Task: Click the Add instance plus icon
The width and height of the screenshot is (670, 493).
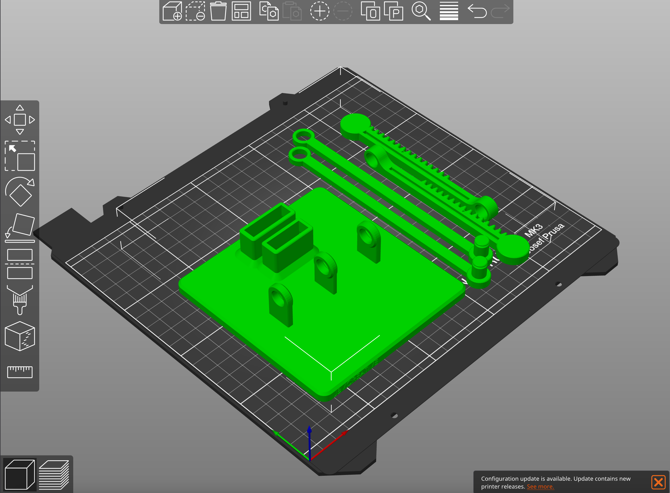Action: coord(320,11)
